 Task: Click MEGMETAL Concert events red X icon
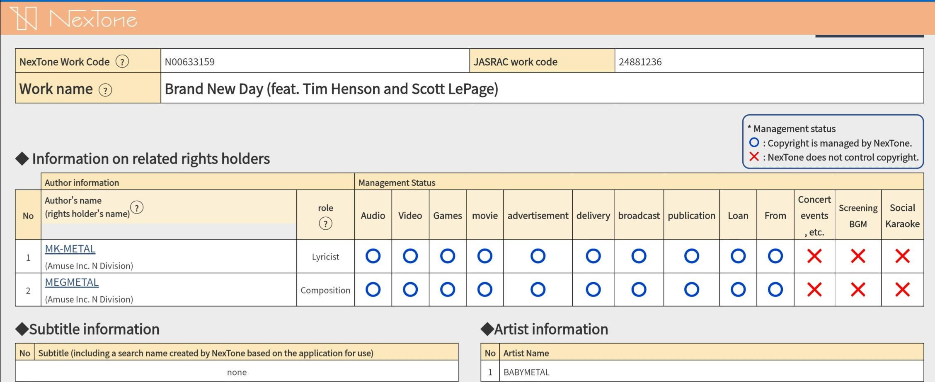[x=814, y=290]
